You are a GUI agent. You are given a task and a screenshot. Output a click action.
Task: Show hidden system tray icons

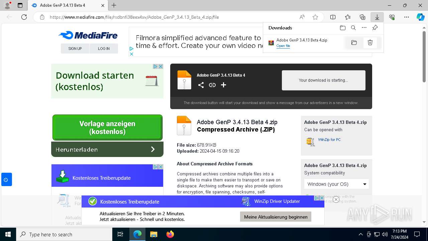[x=360, y=234]
